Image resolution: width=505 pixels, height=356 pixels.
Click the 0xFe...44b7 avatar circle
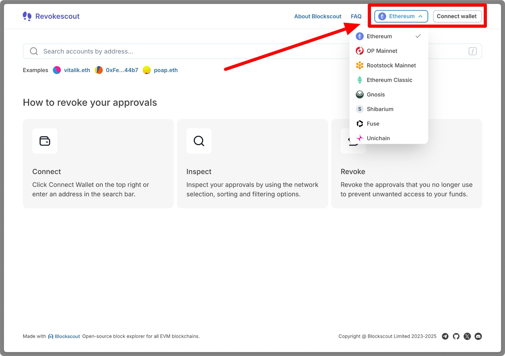pos(99,70)
